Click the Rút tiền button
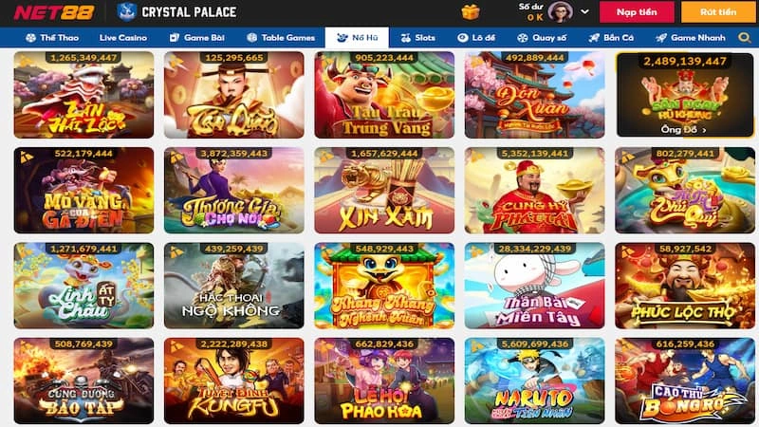Image resolution: width=759 pixels, height=427 pixels. (x=718, y=12)
